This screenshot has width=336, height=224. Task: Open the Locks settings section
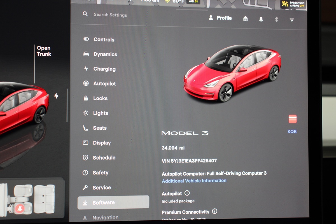[x=100, y=98]
